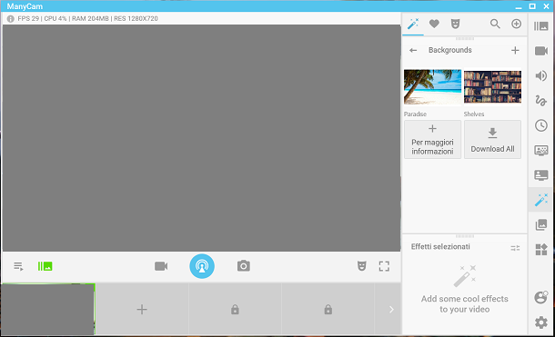Open the Chroma key screen panel
Viewport: 555px width, 337px height.
point(540,151)
